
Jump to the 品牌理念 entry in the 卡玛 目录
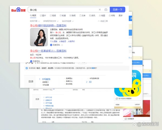[69, 78]
